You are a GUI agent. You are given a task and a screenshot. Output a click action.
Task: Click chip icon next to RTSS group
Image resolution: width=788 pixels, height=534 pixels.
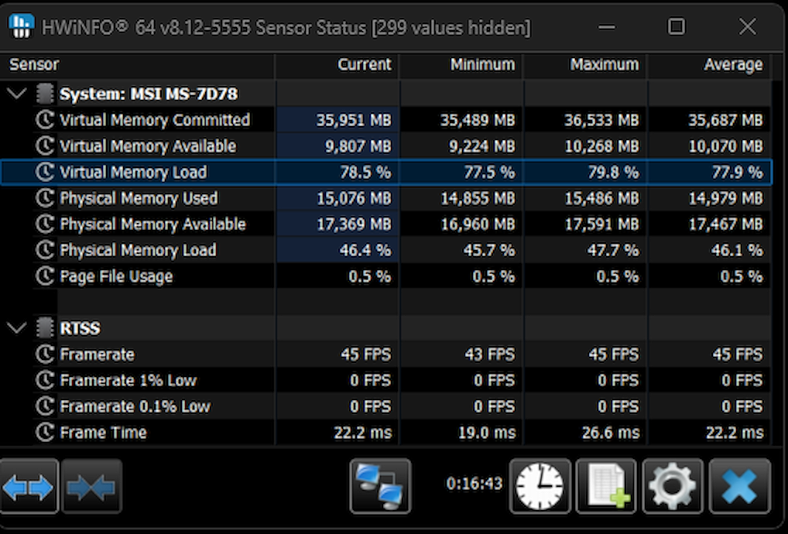tap(45, 328)
